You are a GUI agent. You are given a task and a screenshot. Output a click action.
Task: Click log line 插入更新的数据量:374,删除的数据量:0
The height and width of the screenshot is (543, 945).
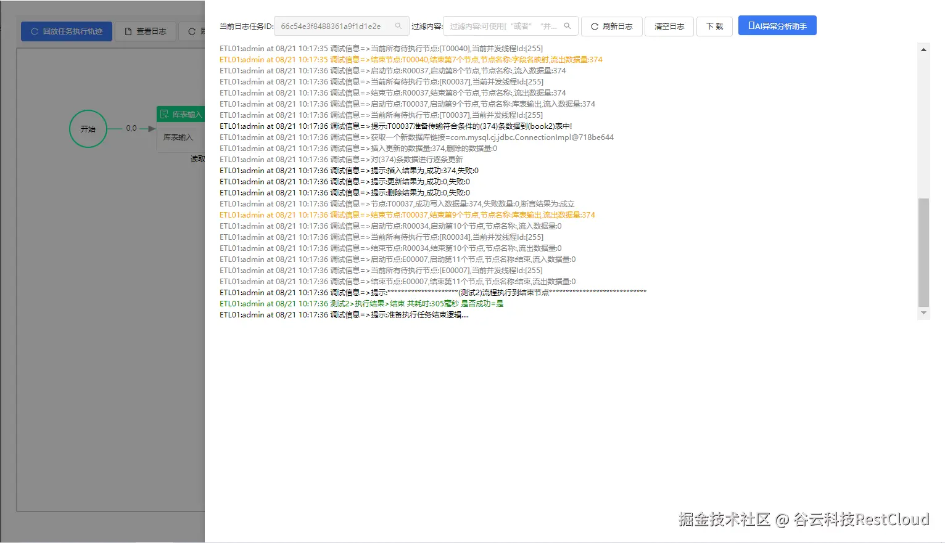point(358,149)
